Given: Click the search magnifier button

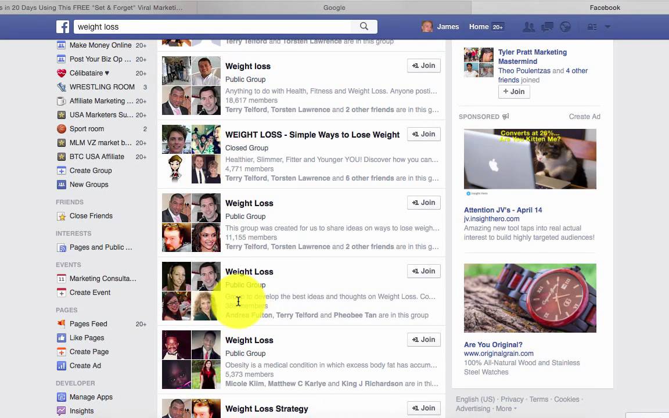Looking at the screenshot, I should [x=364, y=27].
